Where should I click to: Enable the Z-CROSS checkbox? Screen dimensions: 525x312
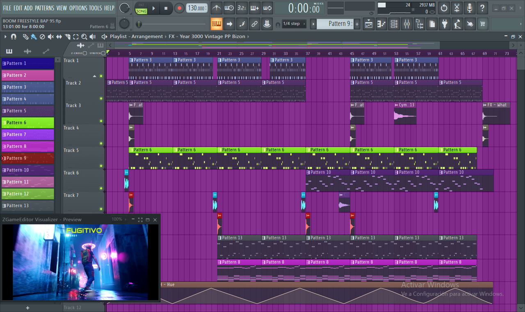[84, 53]
